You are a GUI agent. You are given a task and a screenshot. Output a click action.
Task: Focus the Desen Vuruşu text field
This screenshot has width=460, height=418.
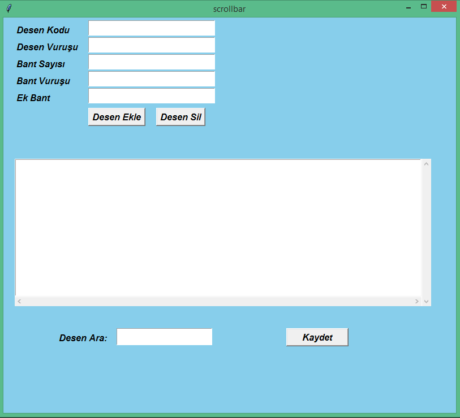tap(152, 45)
